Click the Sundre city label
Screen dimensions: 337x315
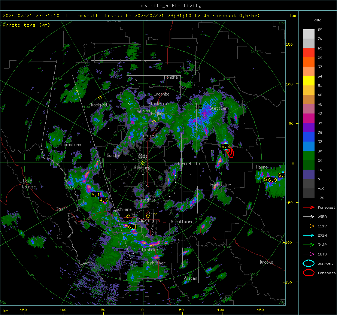click(113, 155)
